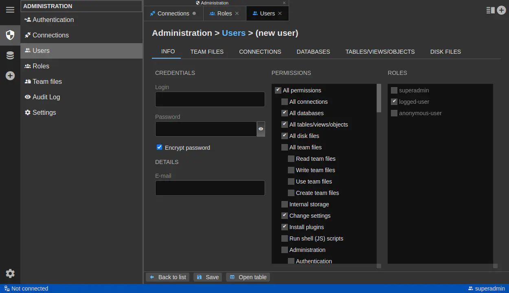
Task: Open the hamburger menu icon
Action: (10, 10)
